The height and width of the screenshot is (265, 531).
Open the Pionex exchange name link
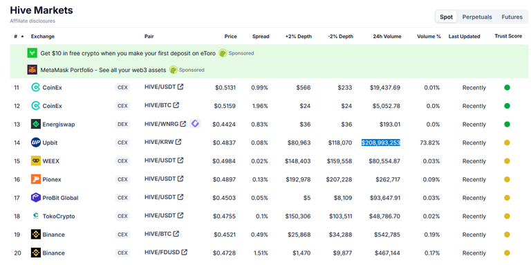pos(52,180)
